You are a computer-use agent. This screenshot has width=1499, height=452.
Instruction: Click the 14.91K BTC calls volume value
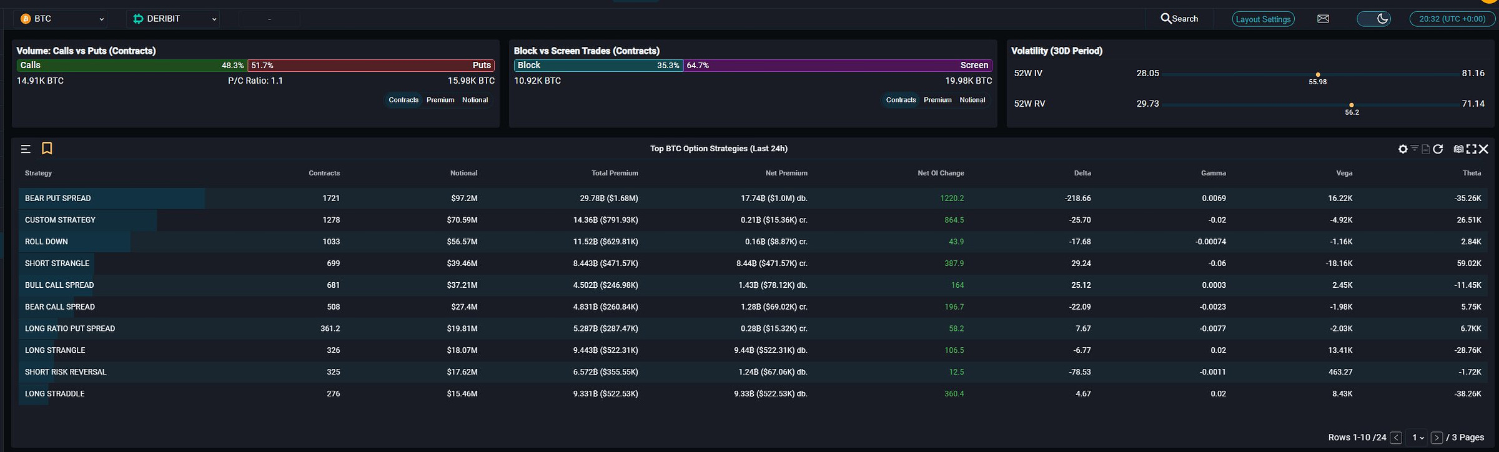(x=40, y=81)
